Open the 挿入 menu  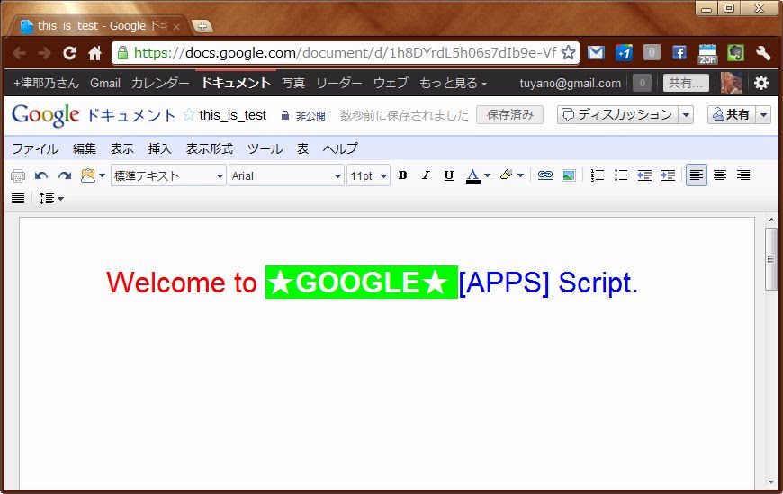[x=159, y=148]
